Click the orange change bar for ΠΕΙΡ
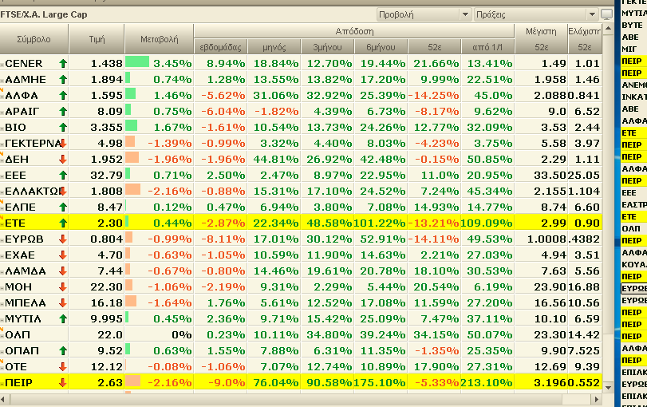The height and width of the screenshot is (407, 647). pos(133,381)
